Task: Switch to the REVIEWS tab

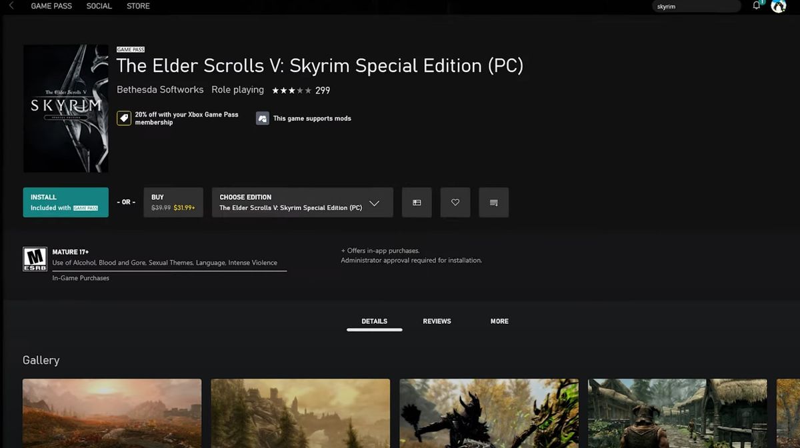Action: coord(437,321)
